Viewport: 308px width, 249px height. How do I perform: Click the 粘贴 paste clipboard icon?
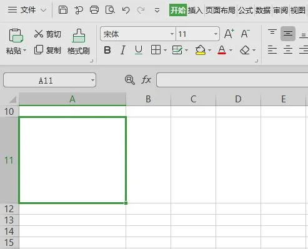16,36
